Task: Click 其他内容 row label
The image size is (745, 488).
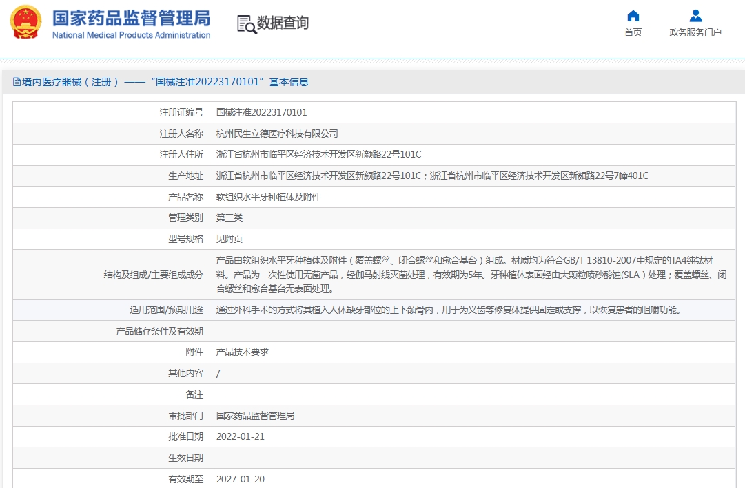Action: click(x=185, y=374)
